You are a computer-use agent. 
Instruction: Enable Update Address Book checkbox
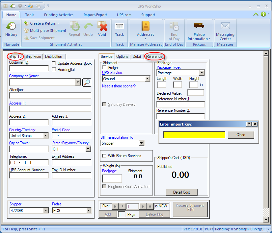point(54,63)
